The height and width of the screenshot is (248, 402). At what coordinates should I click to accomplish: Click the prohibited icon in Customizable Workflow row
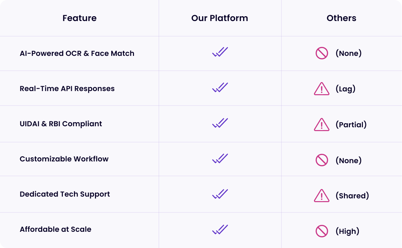tap(322, 160)
